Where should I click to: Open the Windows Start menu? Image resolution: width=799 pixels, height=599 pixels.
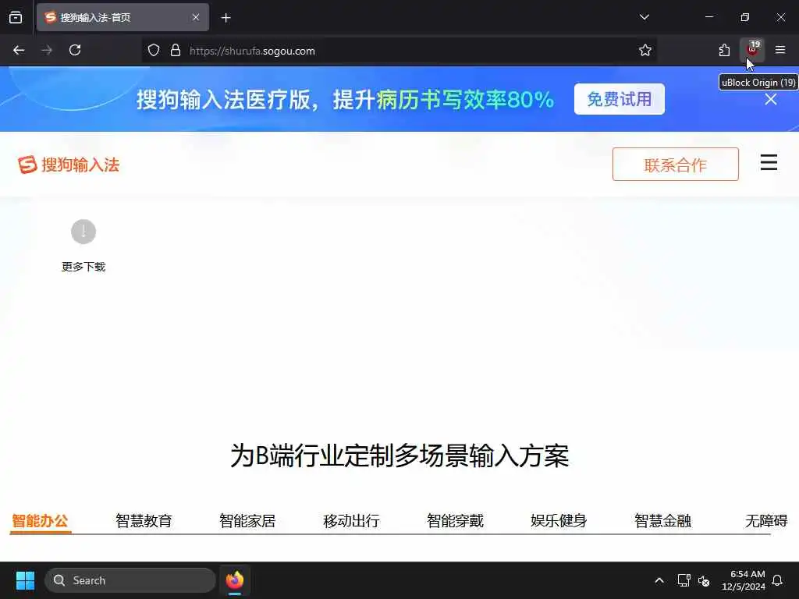[x=25, y=580]
